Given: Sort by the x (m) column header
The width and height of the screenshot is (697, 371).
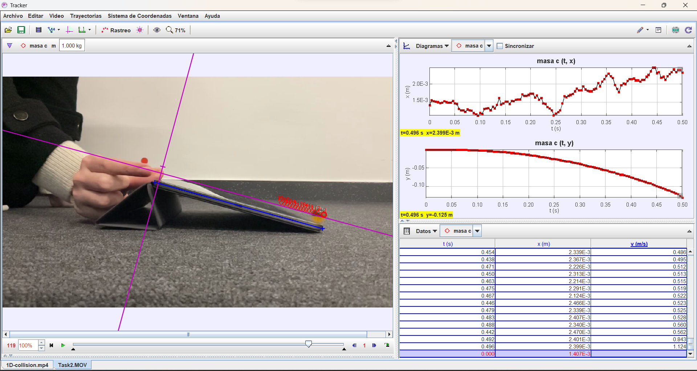Looking at the screenshot, I should point(543,244).
